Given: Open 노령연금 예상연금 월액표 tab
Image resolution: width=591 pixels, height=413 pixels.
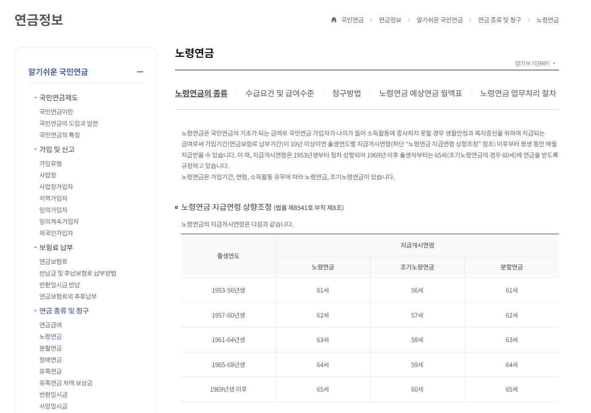Looking at the screenshot, I should (420, 93).
